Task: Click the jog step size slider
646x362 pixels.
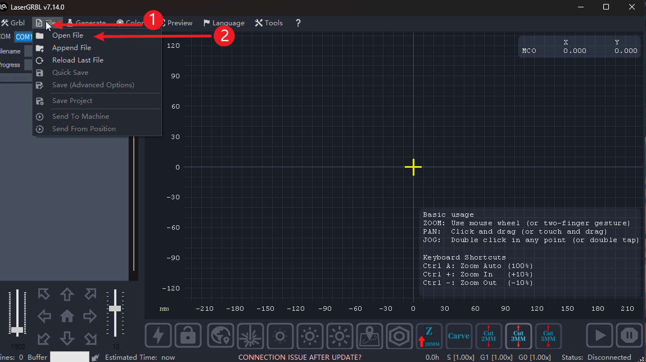Action: pyautogui.click(x=115, y=309)
